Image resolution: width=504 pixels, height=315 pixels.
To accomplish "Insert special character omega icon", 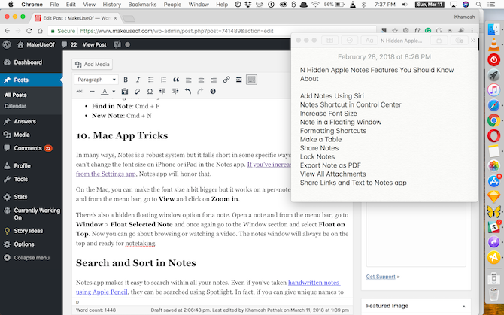I will coord(150,92).
